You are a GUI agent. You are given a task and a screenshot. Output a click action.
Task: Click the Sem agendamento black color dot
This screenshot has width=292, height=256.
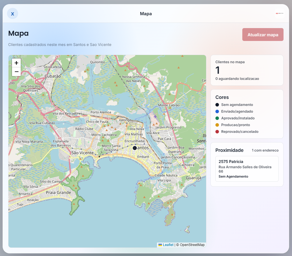[x=217, y=105]
